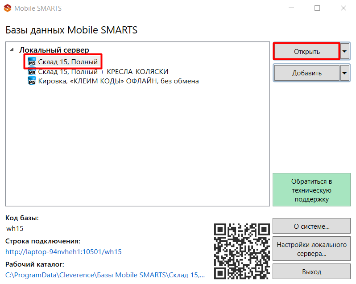Image resolution: width=356 pixels, height=284 pixels.
Task: Open the C:\ProgramData\Cleverence working folder link
Action: [105, 275]
